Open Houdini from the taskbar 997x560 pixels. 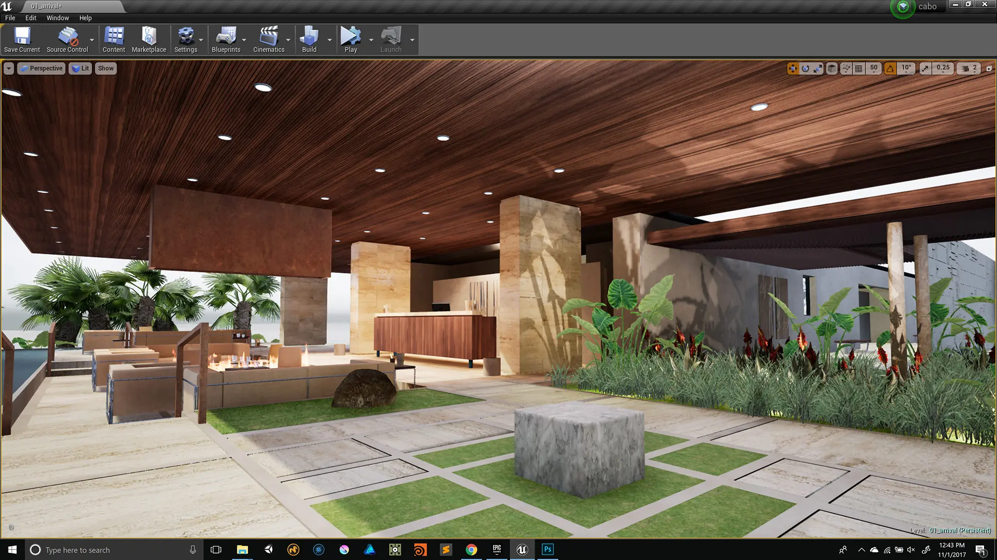click(x=420, y=550)
